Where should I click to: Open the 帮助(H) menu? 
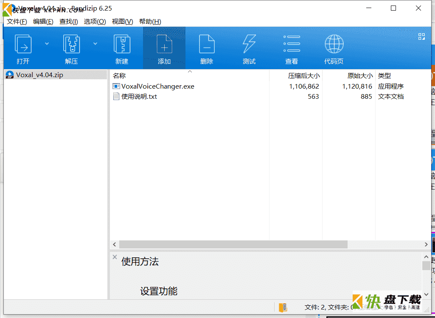pyautogui.click(x=150, y=22)
